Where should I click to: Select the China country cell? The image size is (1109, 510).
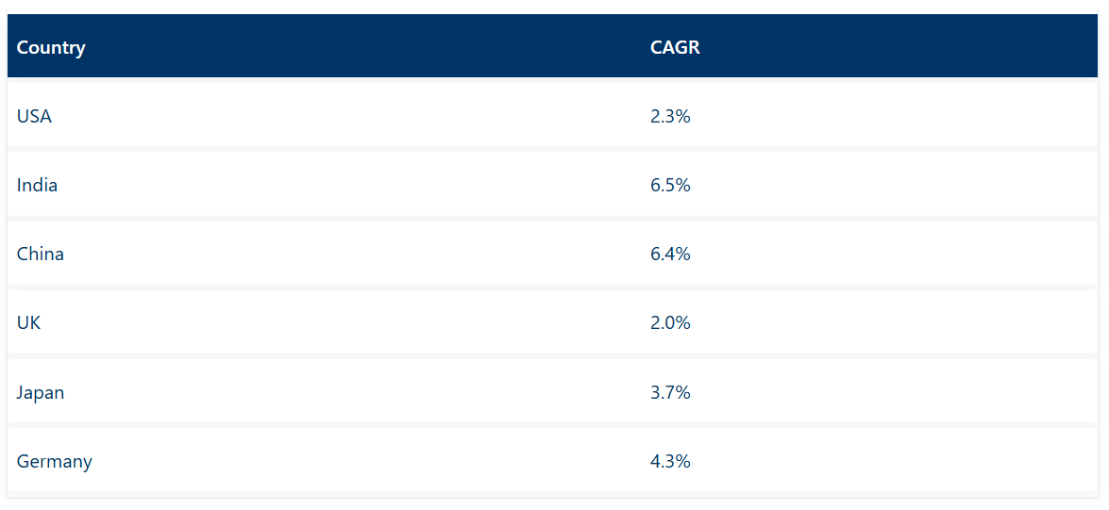tap(41, 255)
